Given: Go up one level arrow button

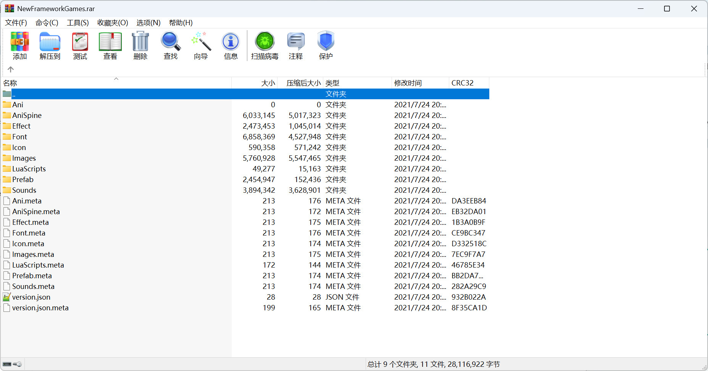Looking at the screenshot, I should (11, 69).
